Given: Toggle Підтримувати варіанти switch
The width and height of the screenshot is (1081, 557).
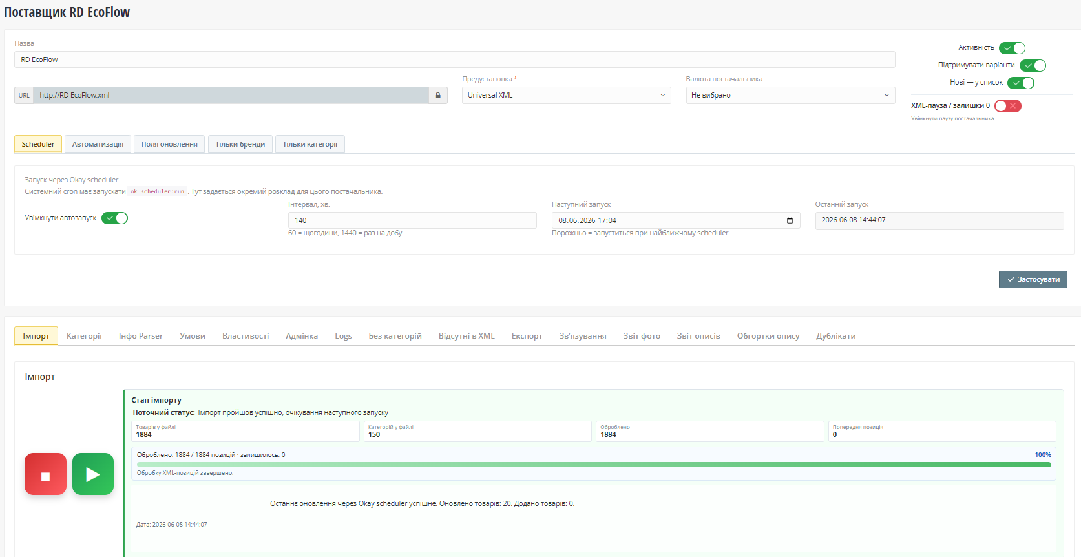Looking at the screenshot, I should tap(1033, 65).
